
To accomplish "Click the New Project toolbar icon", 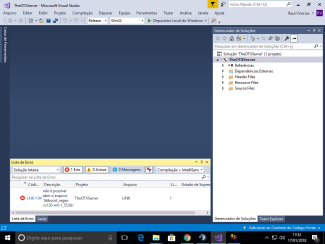I will [30, 20].
